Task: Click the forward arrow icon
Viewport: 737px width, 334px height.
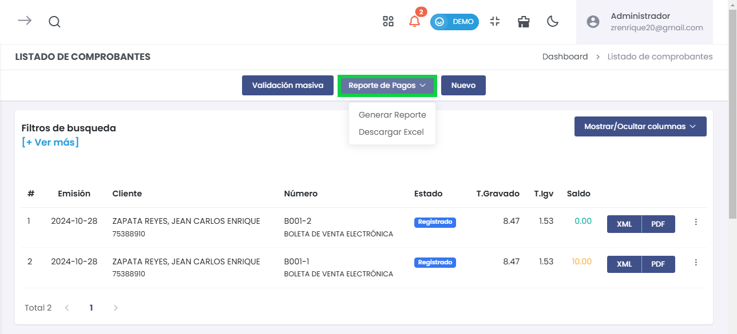Action: (x=23, y=21)
